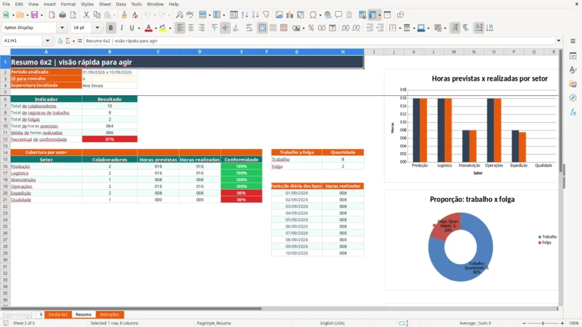Open the underline style dropdown arrow
The width and height of the screenshot is (582, 327).
click(x=139, y=28)
